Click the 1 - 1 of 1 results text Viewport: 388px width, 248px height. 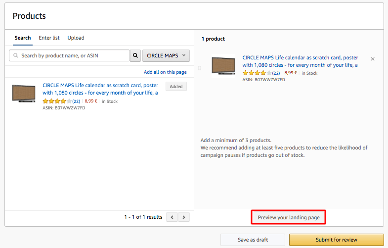(x=143, y=217)
